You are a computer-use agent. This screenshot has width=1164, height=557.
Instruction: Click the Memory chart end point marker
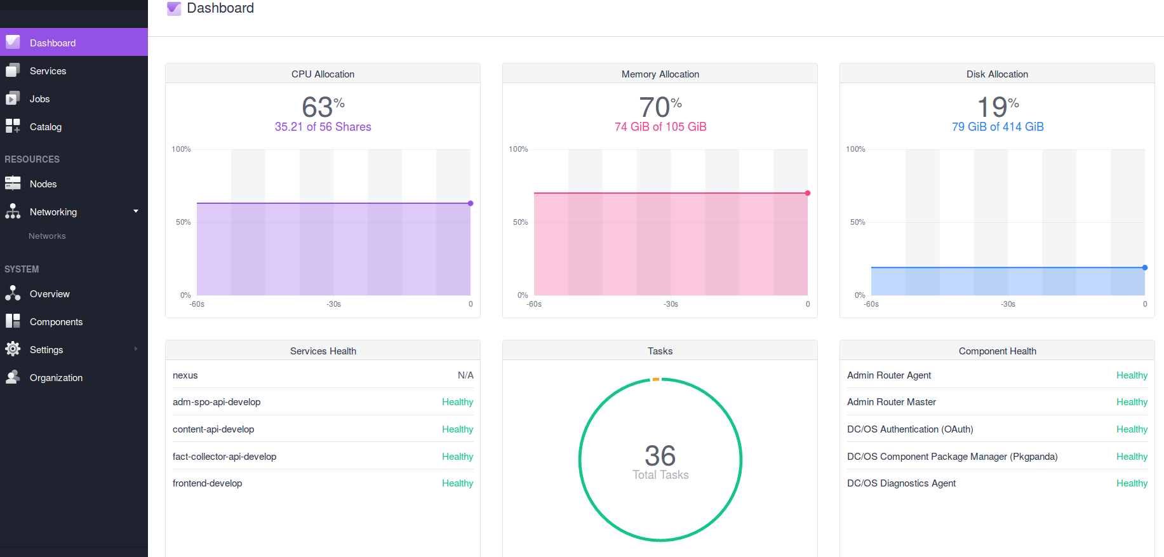808,193
